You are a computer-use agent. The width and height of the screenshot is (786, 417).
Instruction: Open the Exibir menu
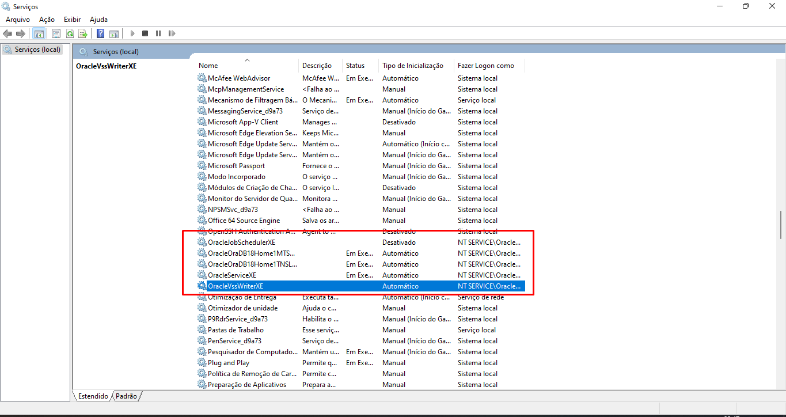pyautogui.click(x=72, y=20)
